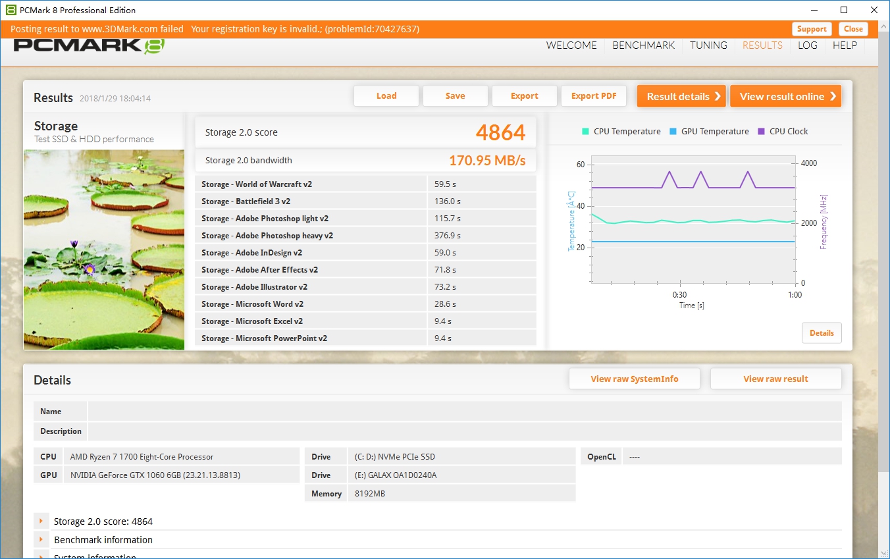Viewport: 890px width, 559px height.
Task: Click the Name input field
Action: pos(465,412)
